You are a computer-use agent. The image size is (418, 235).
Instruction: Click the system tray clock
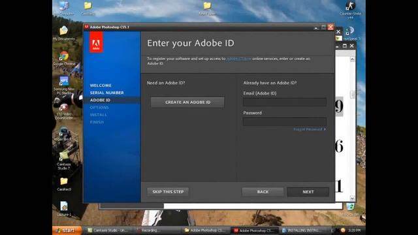pos(354,230)
